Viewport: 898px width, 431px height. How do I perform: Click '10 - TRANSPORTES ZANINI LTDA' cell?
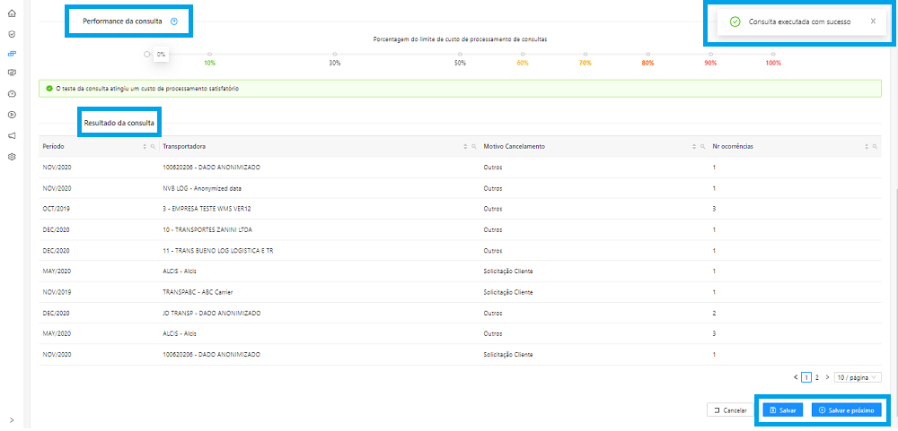(207, 230)
